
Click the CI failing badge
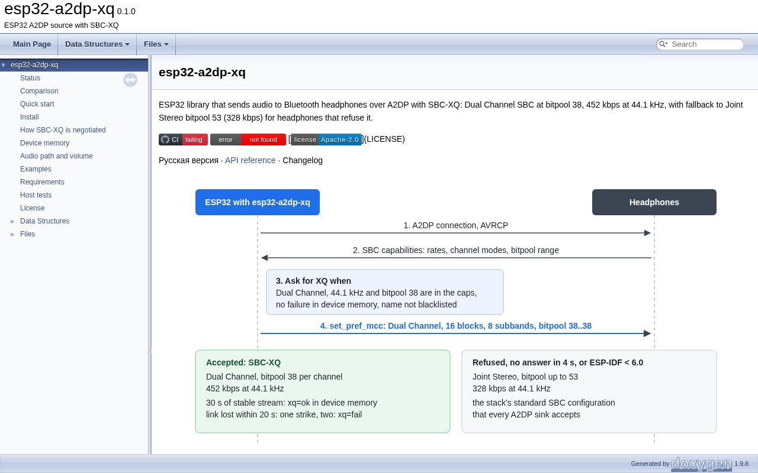tap(183, 140)
